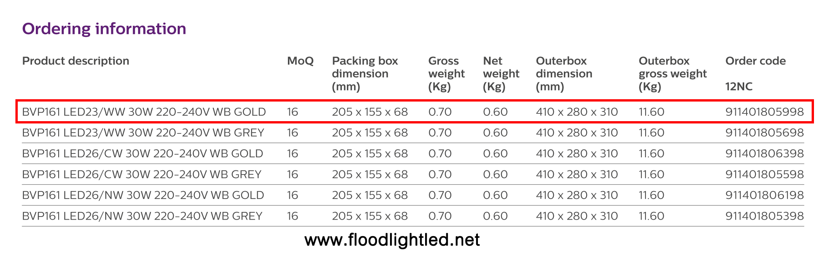
Task: Click order code 911401806198
Action: (765, 195)
